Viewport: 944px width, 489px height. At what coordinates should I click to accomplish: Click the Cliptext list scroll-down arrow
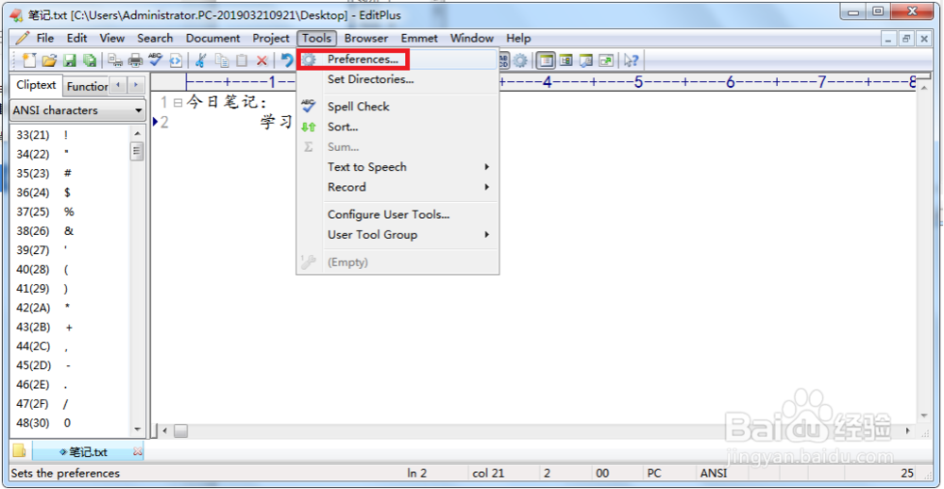pyautogui.click(x=137, y=429)
